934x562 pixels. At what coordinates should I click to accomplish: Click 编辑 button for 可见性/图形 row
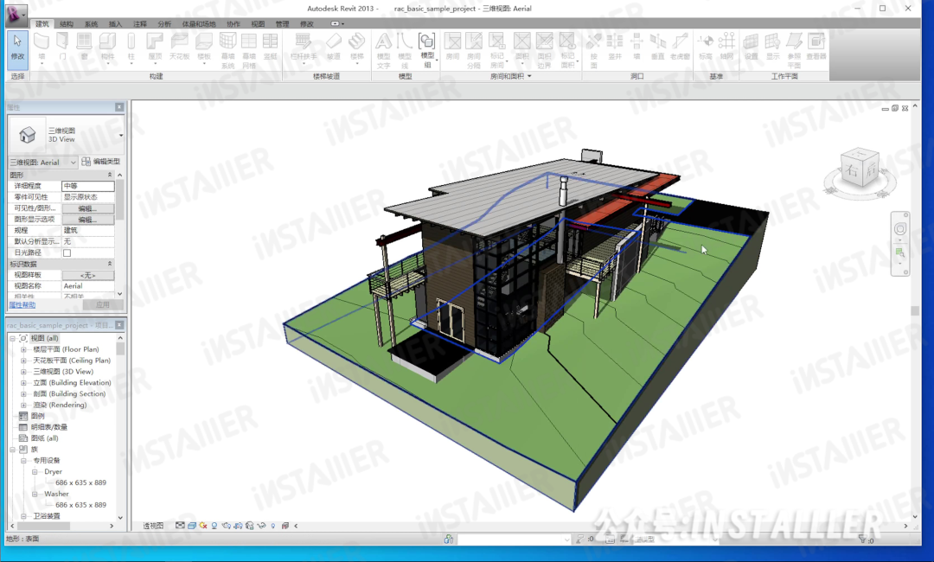coord(87,208)
